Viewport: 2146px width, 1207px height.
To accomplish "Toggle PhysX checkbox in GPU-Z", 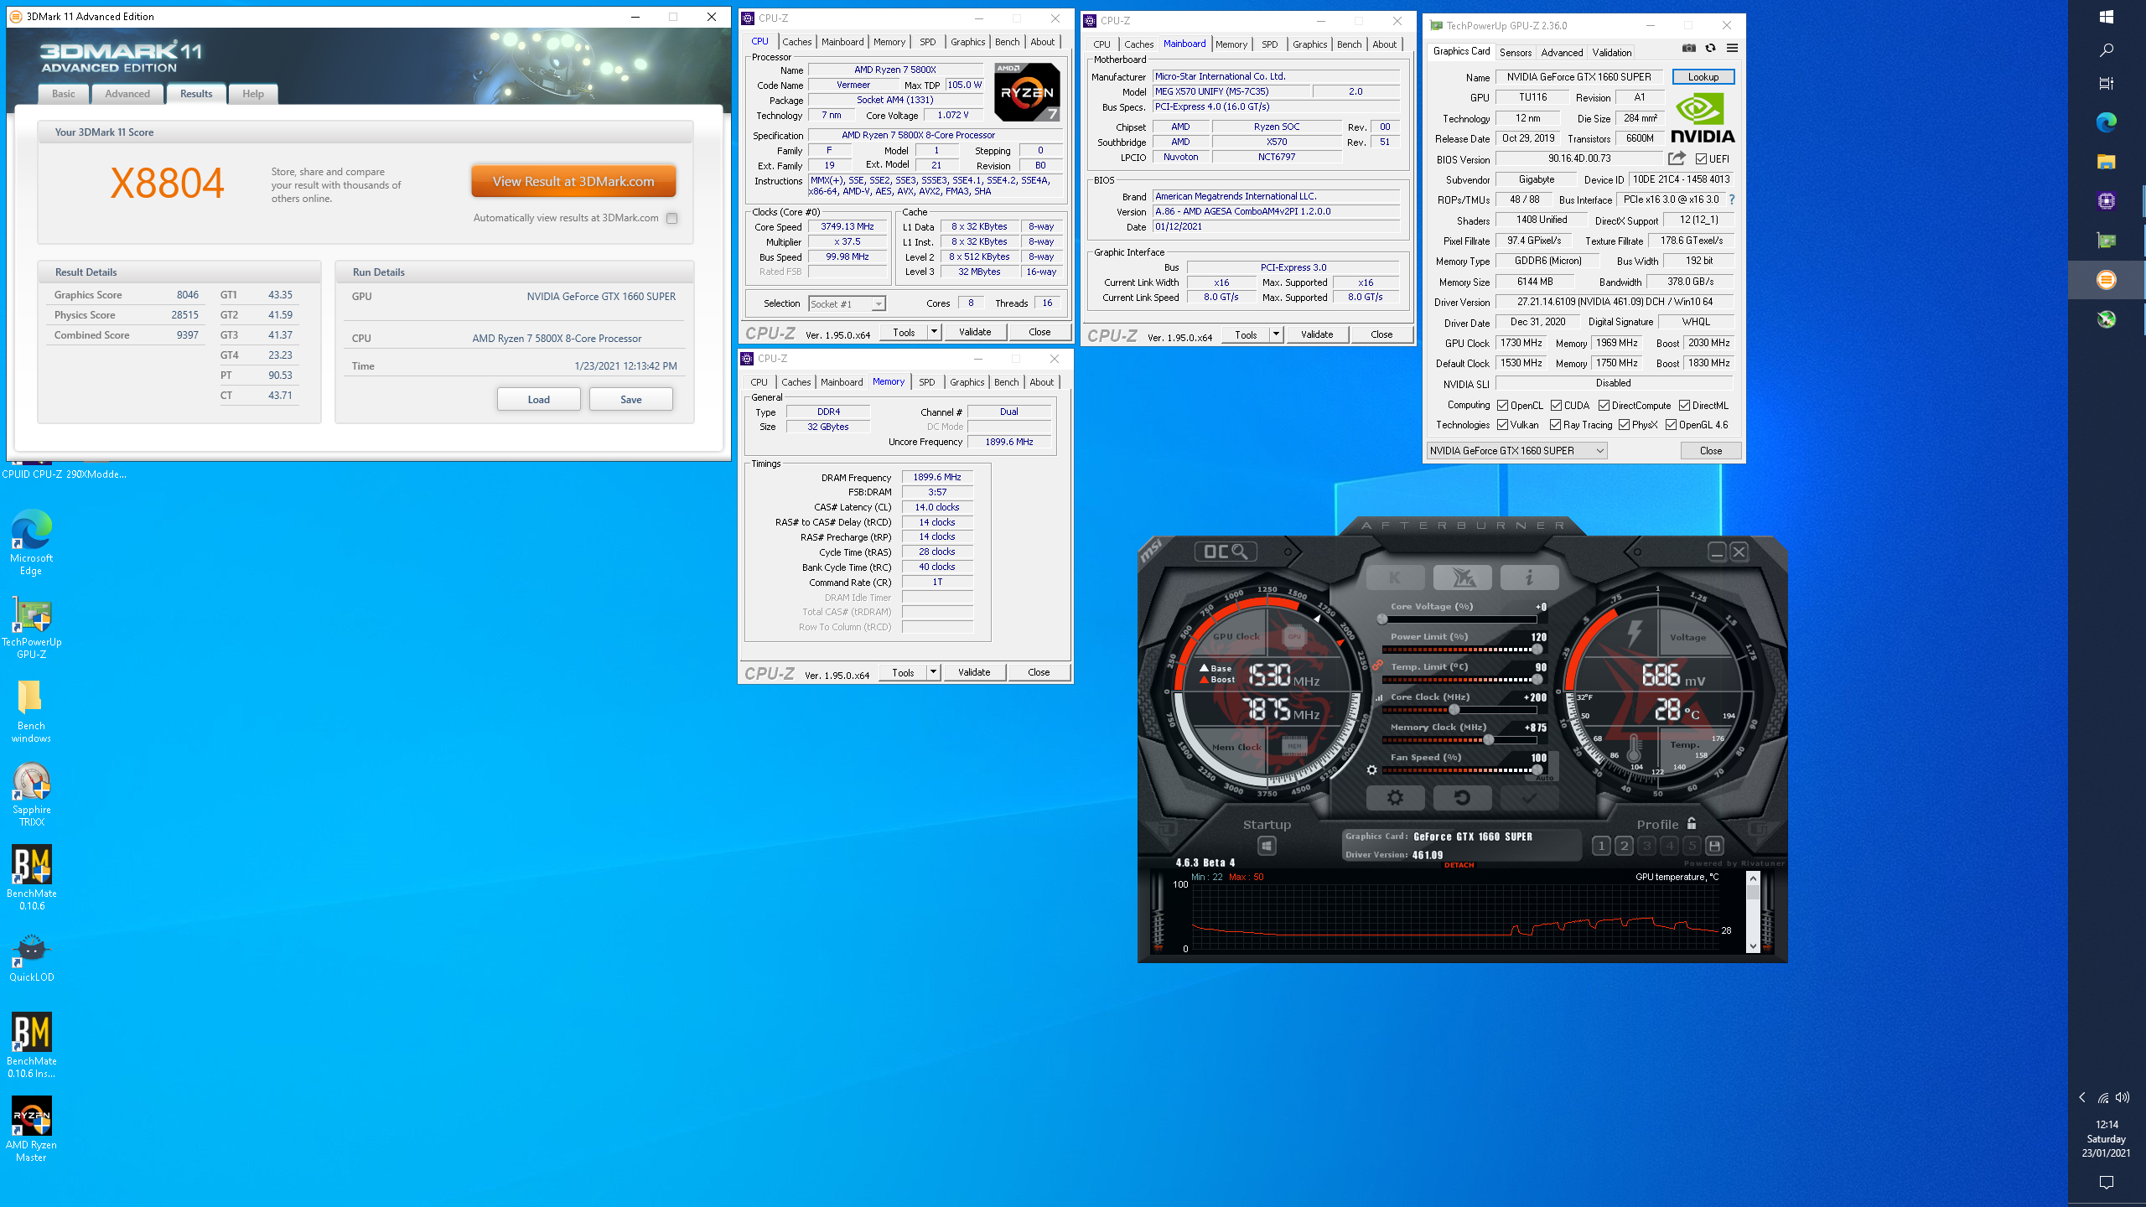I will 1625,425.
